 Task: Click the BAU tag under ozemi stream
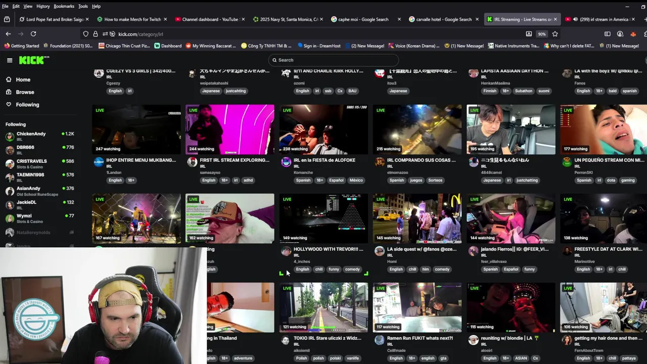(x=352, y=91)
